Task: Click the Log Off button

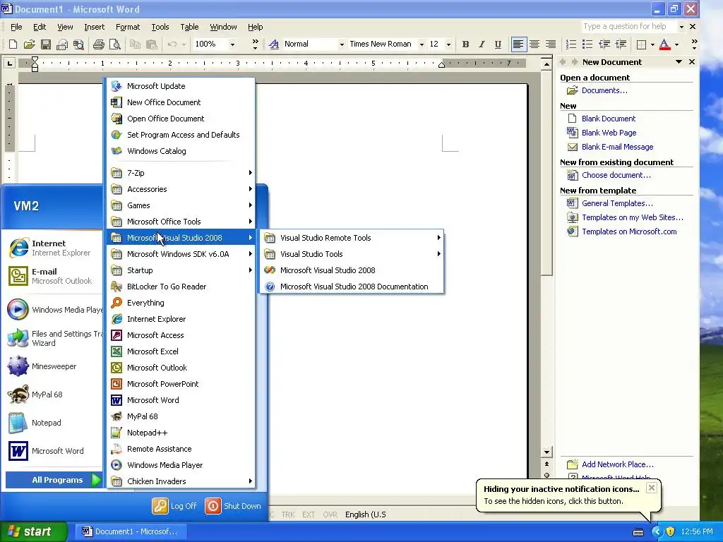Action: pyautogui.click(x=174, y=505)
